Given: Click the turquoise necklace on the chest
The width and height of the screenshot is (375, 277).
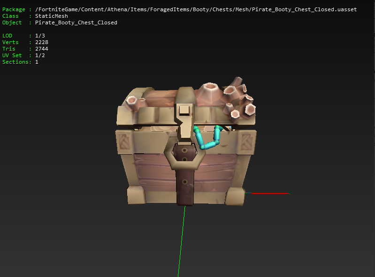Looking at the screenshot, I should tap(208, 137).
